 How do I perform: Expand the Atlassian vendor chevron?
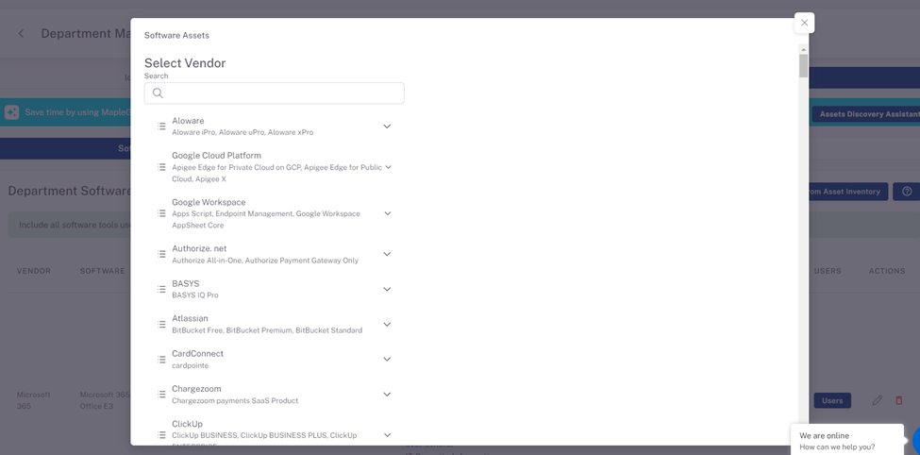pyautogui.click(x=387, y=324)
